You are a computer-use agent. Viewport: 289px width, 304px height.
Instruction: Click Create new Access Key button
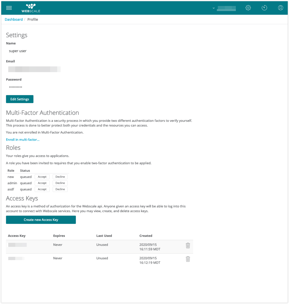41,220
